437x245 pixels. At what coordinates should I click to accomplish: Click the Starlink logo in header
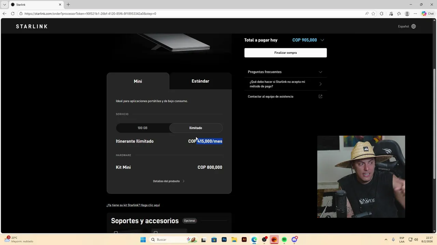[32, 26]
